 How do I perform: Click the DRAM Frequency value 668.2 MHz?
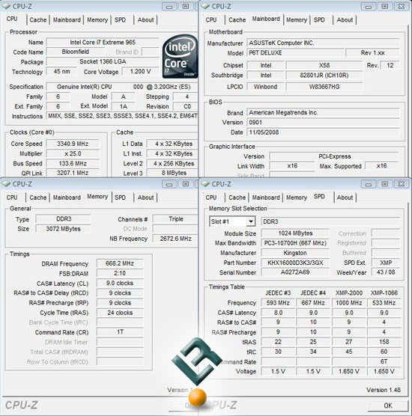click(x=120, y=263)
